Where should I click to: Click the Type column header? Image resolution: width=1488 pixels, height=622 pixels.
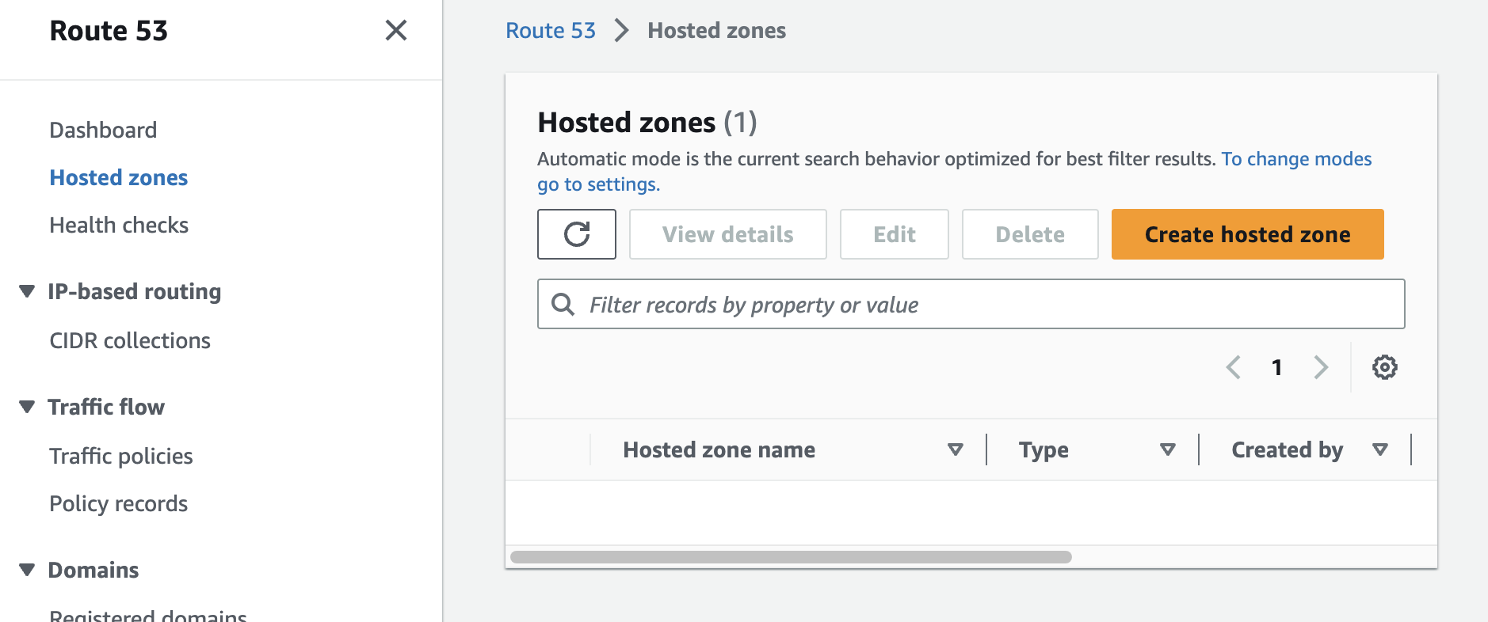coord(1044,449)
